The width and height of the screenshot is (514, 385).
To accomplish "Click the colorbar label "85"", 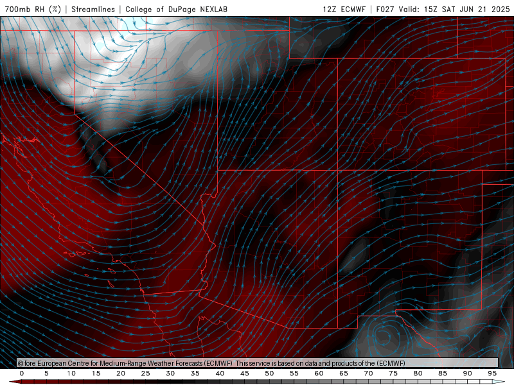I will pyautogui.click(x=443, y=373).
